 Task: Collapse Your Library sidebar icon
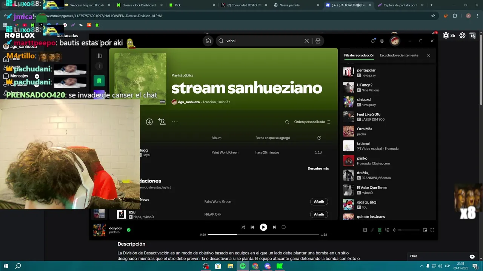click(99, 56)
